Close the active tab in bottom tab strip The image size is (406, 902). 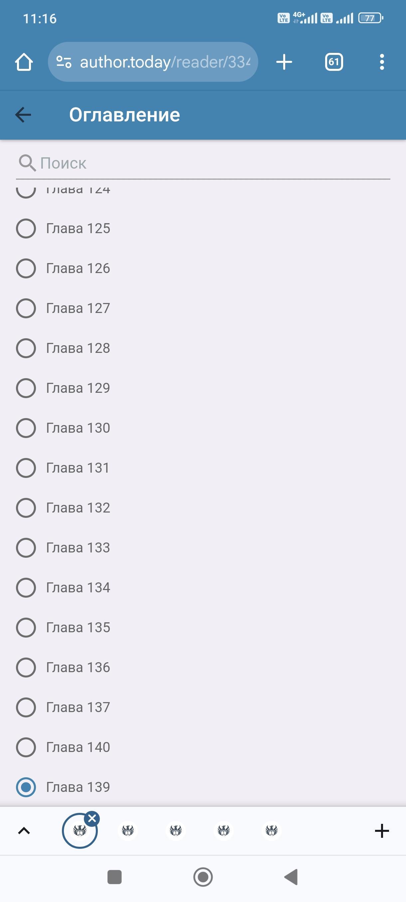coord(93,819)
